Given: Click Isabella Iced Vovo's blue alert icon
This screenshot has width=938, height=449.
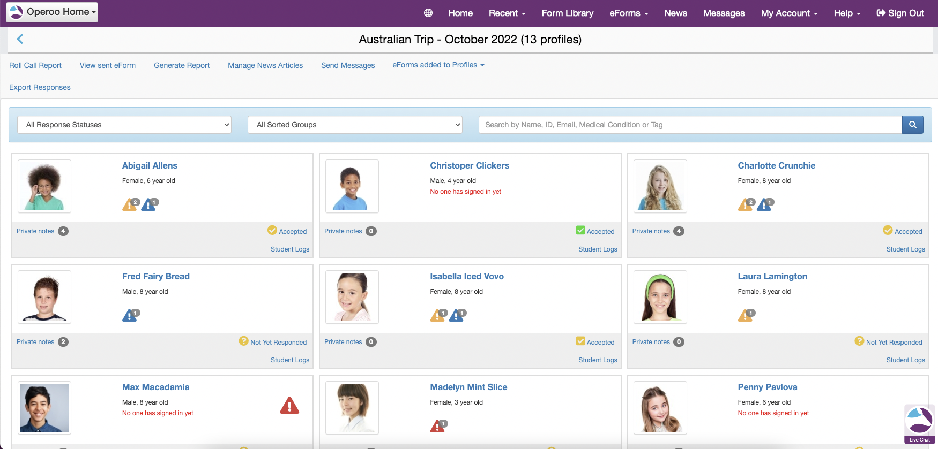Looking at the screenshot, I should (x=457, y=316).
